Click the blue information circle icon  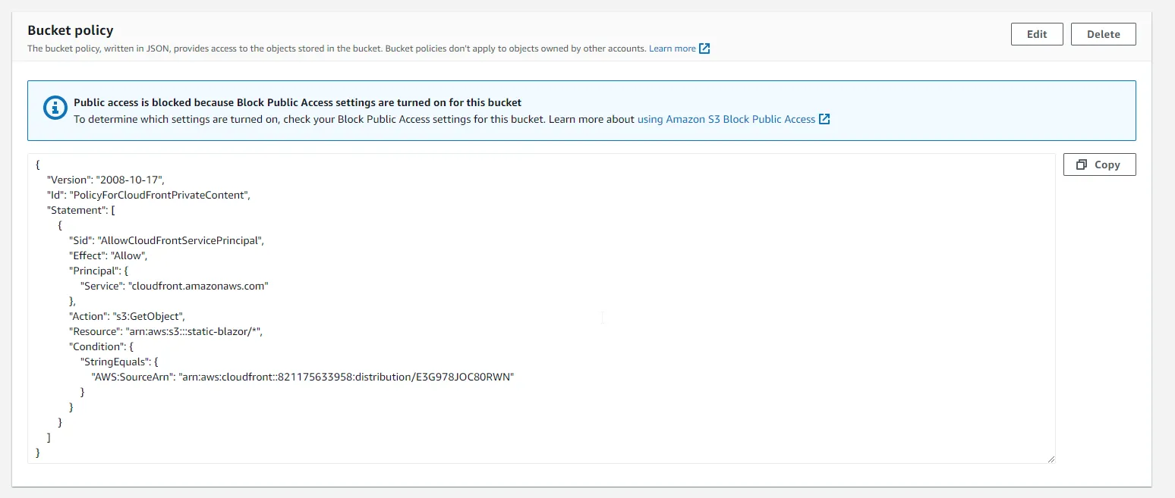click(54, 108)
